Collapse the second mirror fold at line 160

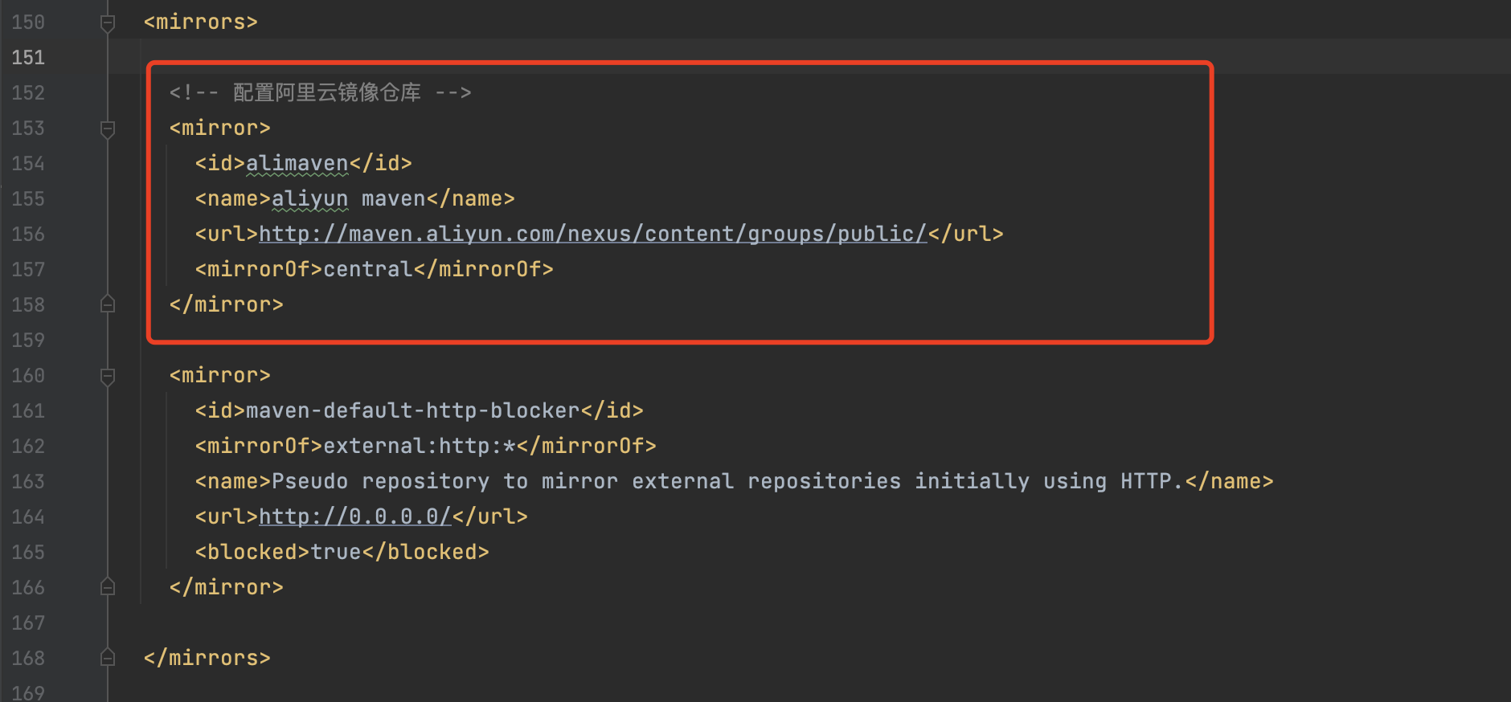[x=108, y=377]
